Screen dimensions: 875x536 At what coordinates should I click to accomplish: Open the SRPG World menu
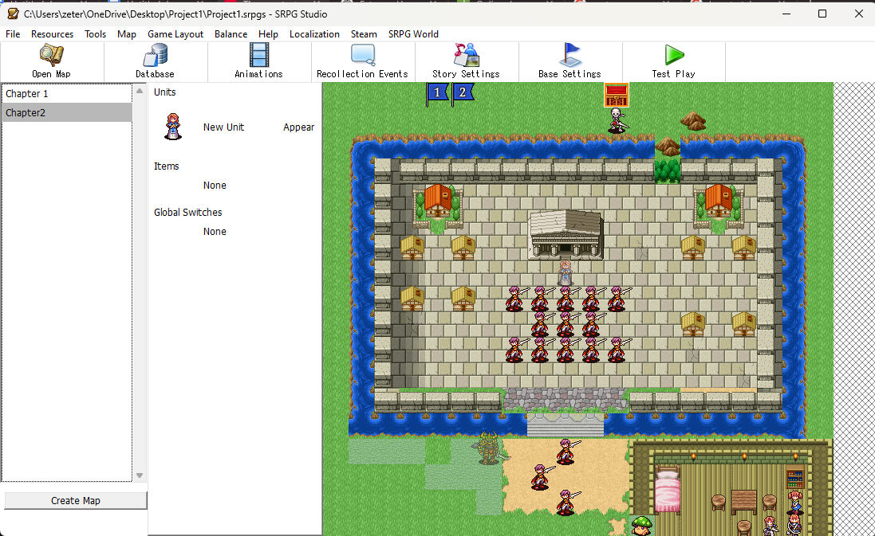click(x=413, y=34)
